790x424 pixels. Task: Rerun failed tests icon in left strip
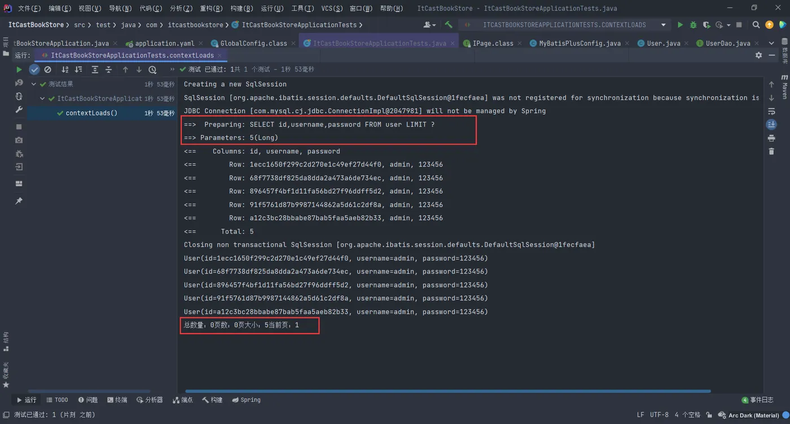coord(19,83)
